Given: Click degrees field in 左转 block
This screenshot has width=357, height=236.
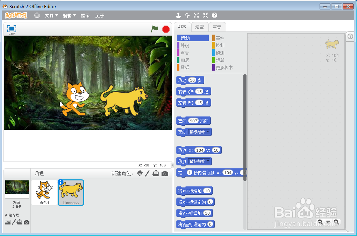Looking at the screenshot, I should click(199, 102).
